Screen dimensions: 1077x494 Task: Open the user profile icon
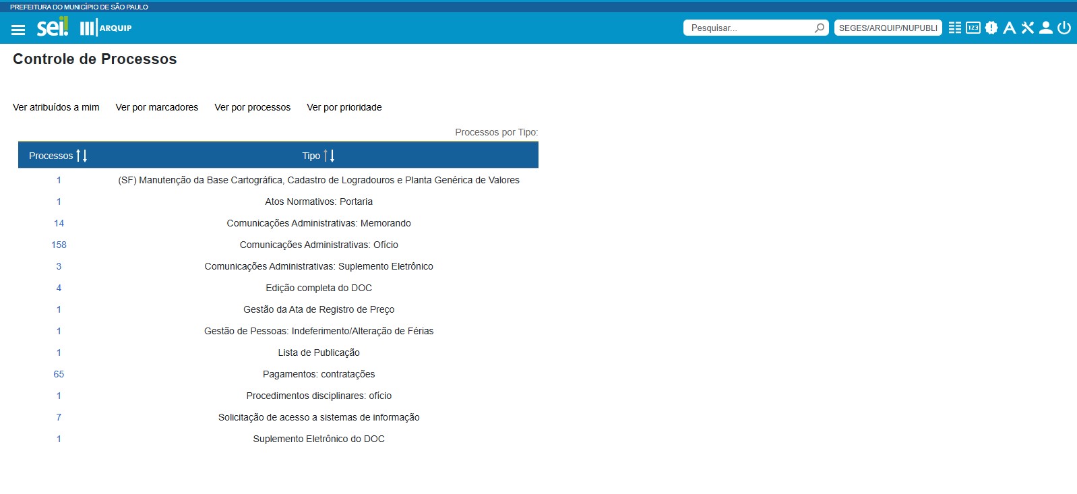coord(1045,28)
